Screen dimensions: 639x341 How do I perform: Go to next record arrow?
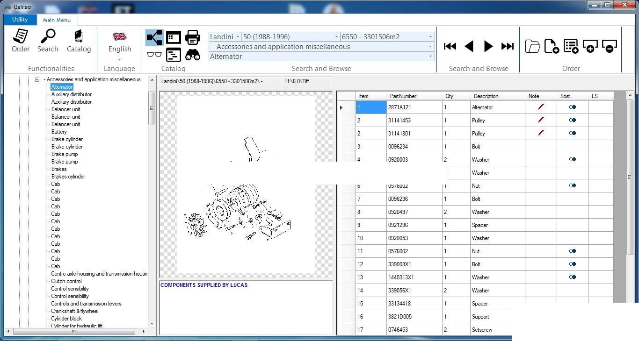(x=488, y=46)
